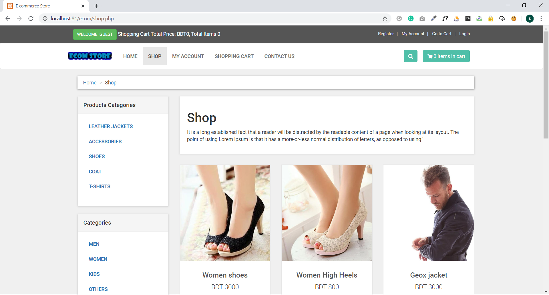Open the Women shoes product image

tap(225, 213)
